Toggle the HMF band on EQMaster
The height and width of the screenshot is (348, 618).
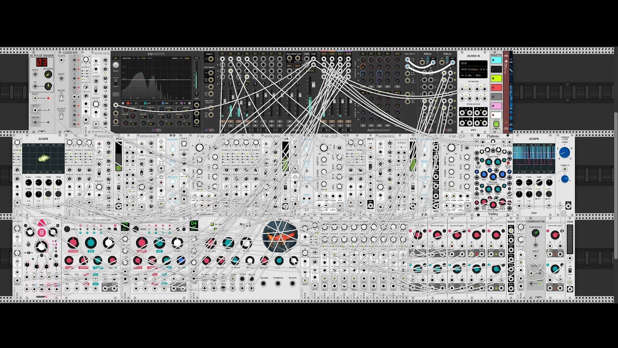click(x=163, y=103)
